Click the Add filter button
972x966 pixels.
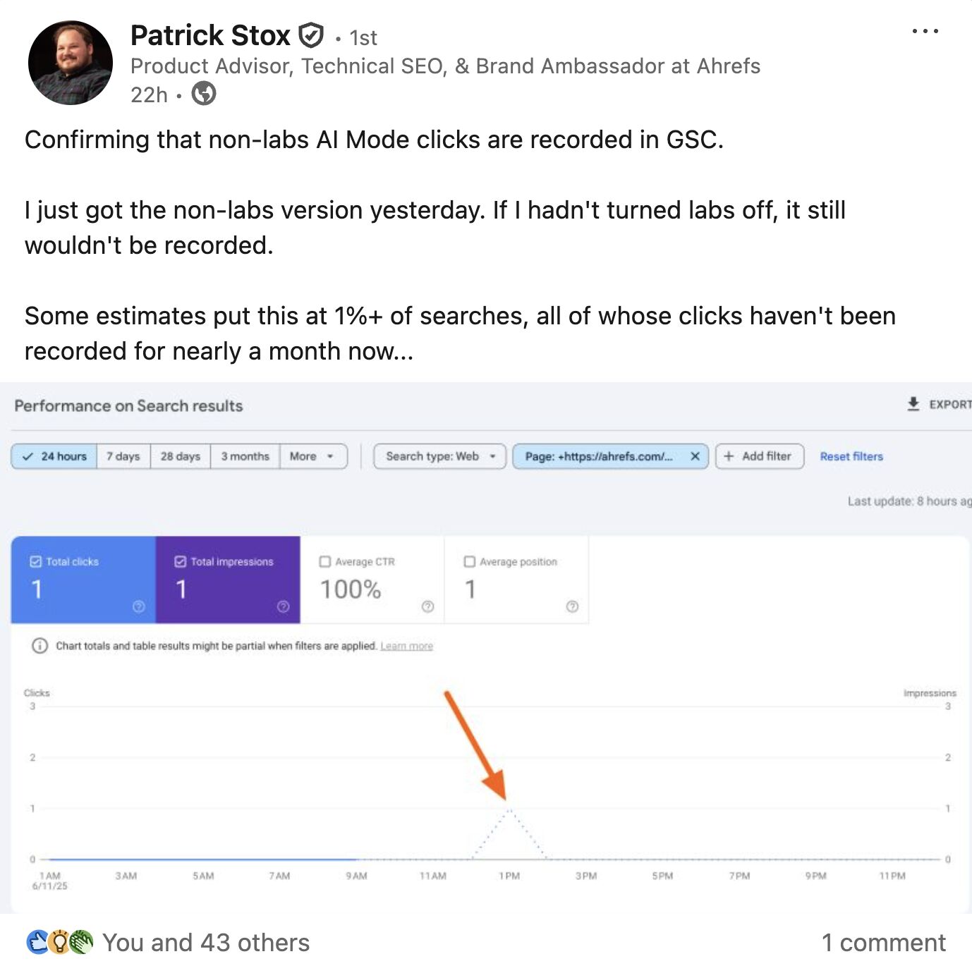point(759,456)
